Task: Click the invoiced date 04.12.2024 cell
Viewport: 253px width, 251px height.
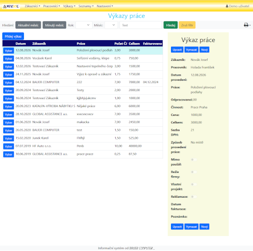Action: (x=151, y=82)
